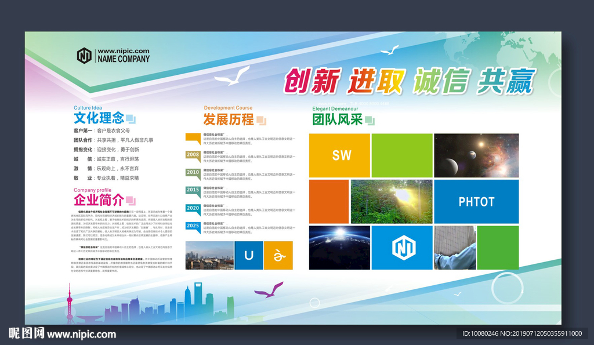Image resolution: width=594 pixels, height=345 pixels.
Task: Click the headline word 共赢
Action: [x=506, y=81]
